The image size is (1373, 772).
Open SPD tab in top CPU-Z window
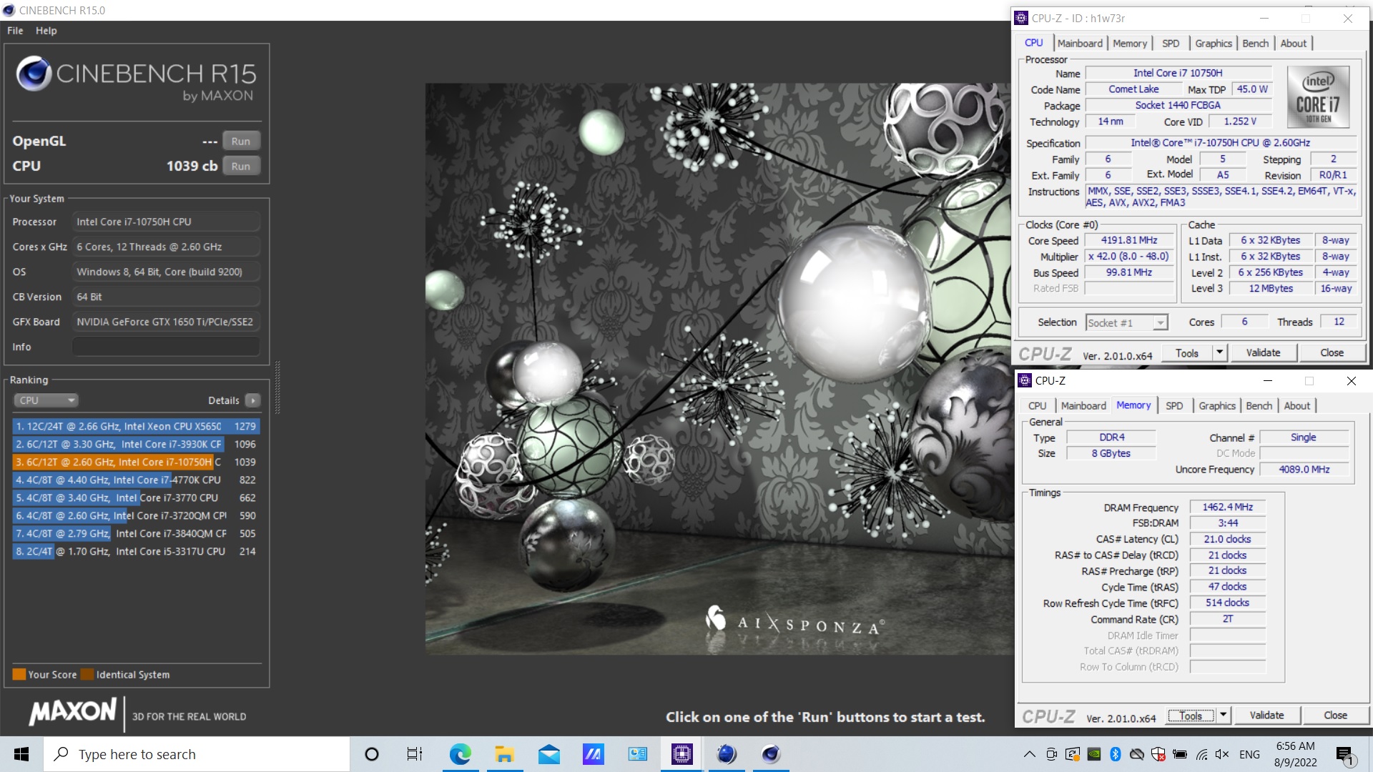coord(1171,43)
